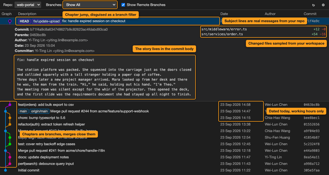Image resolution: width=329 pixels, height=175 pixels.
Task: Click date 23 Sep 2026 12:54
Action: pos(236,138)
